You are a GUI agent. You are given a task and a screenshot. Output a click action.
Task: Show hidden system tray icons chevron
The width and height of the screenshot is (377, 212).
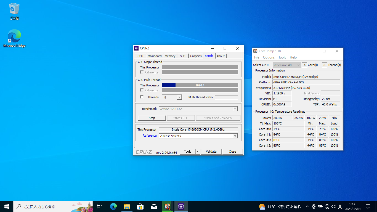point(307,206)
